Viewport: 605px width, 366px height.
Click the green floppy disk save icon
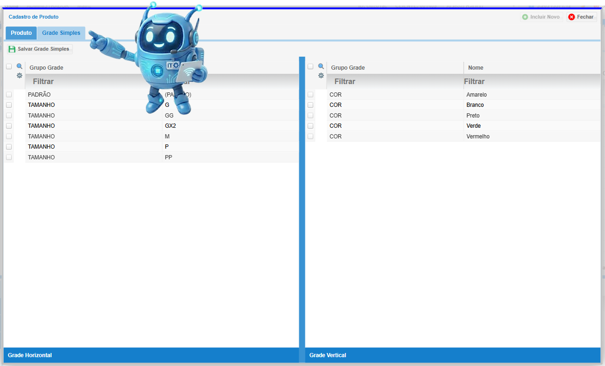pos(12,49)
